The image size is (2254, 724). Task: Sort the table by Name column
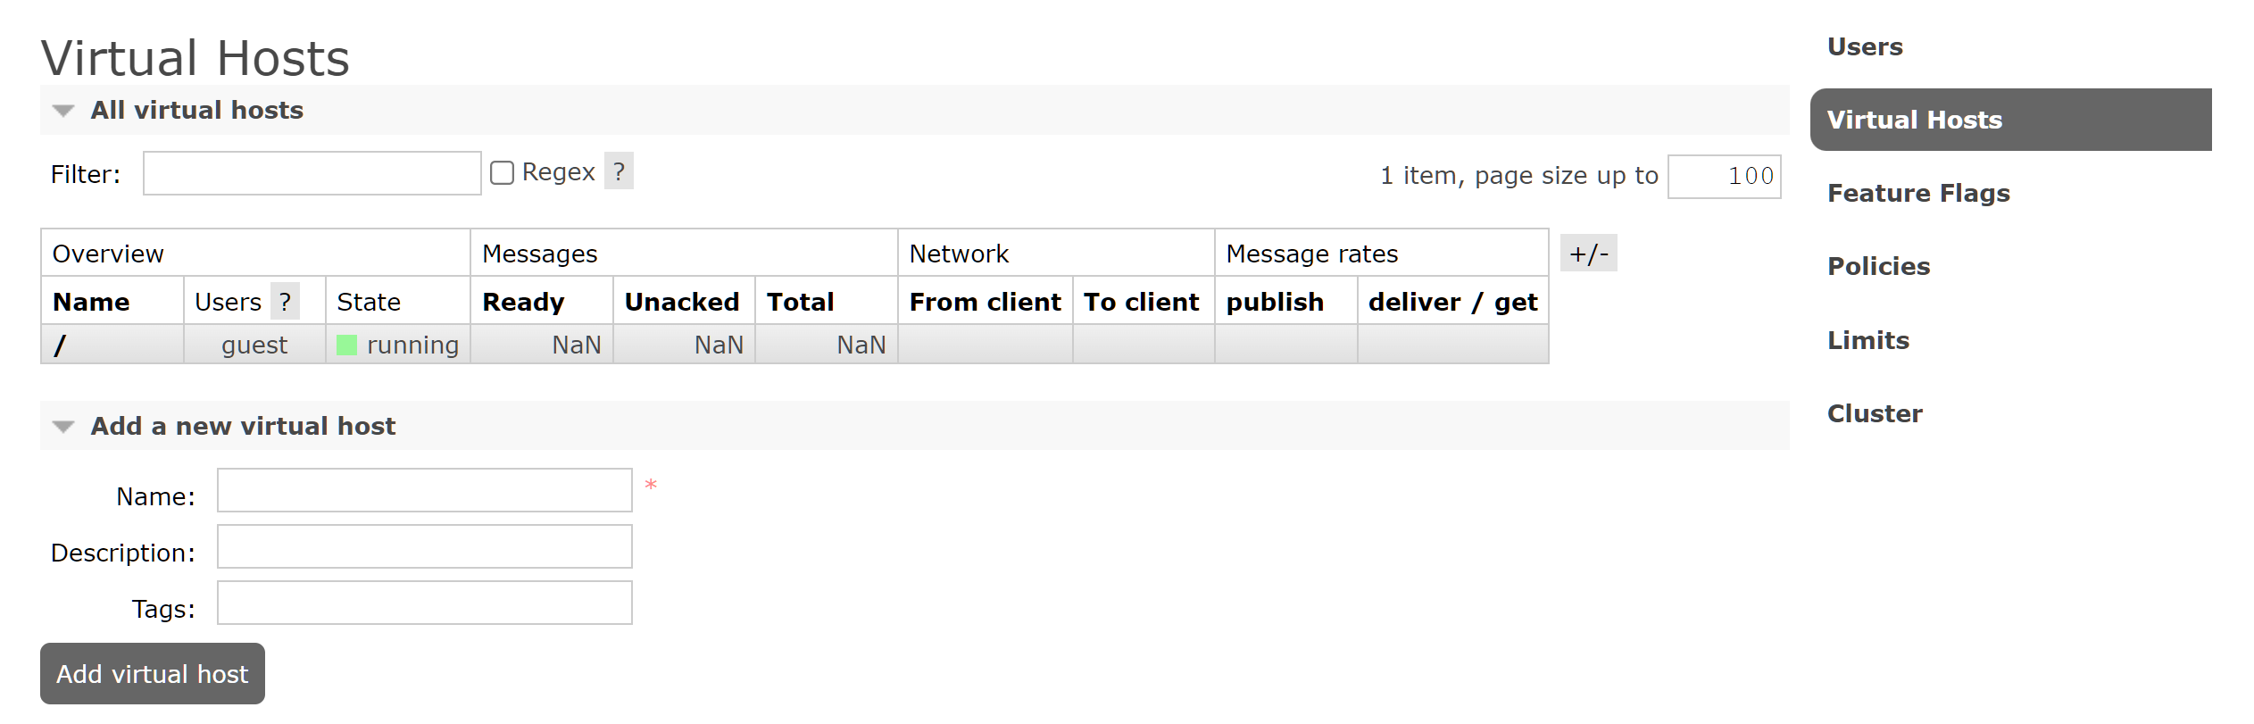click(91, 302)
